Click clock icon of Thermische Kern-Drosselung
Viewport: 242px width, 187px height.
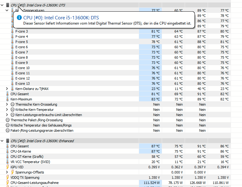click(x=13, y=104)
